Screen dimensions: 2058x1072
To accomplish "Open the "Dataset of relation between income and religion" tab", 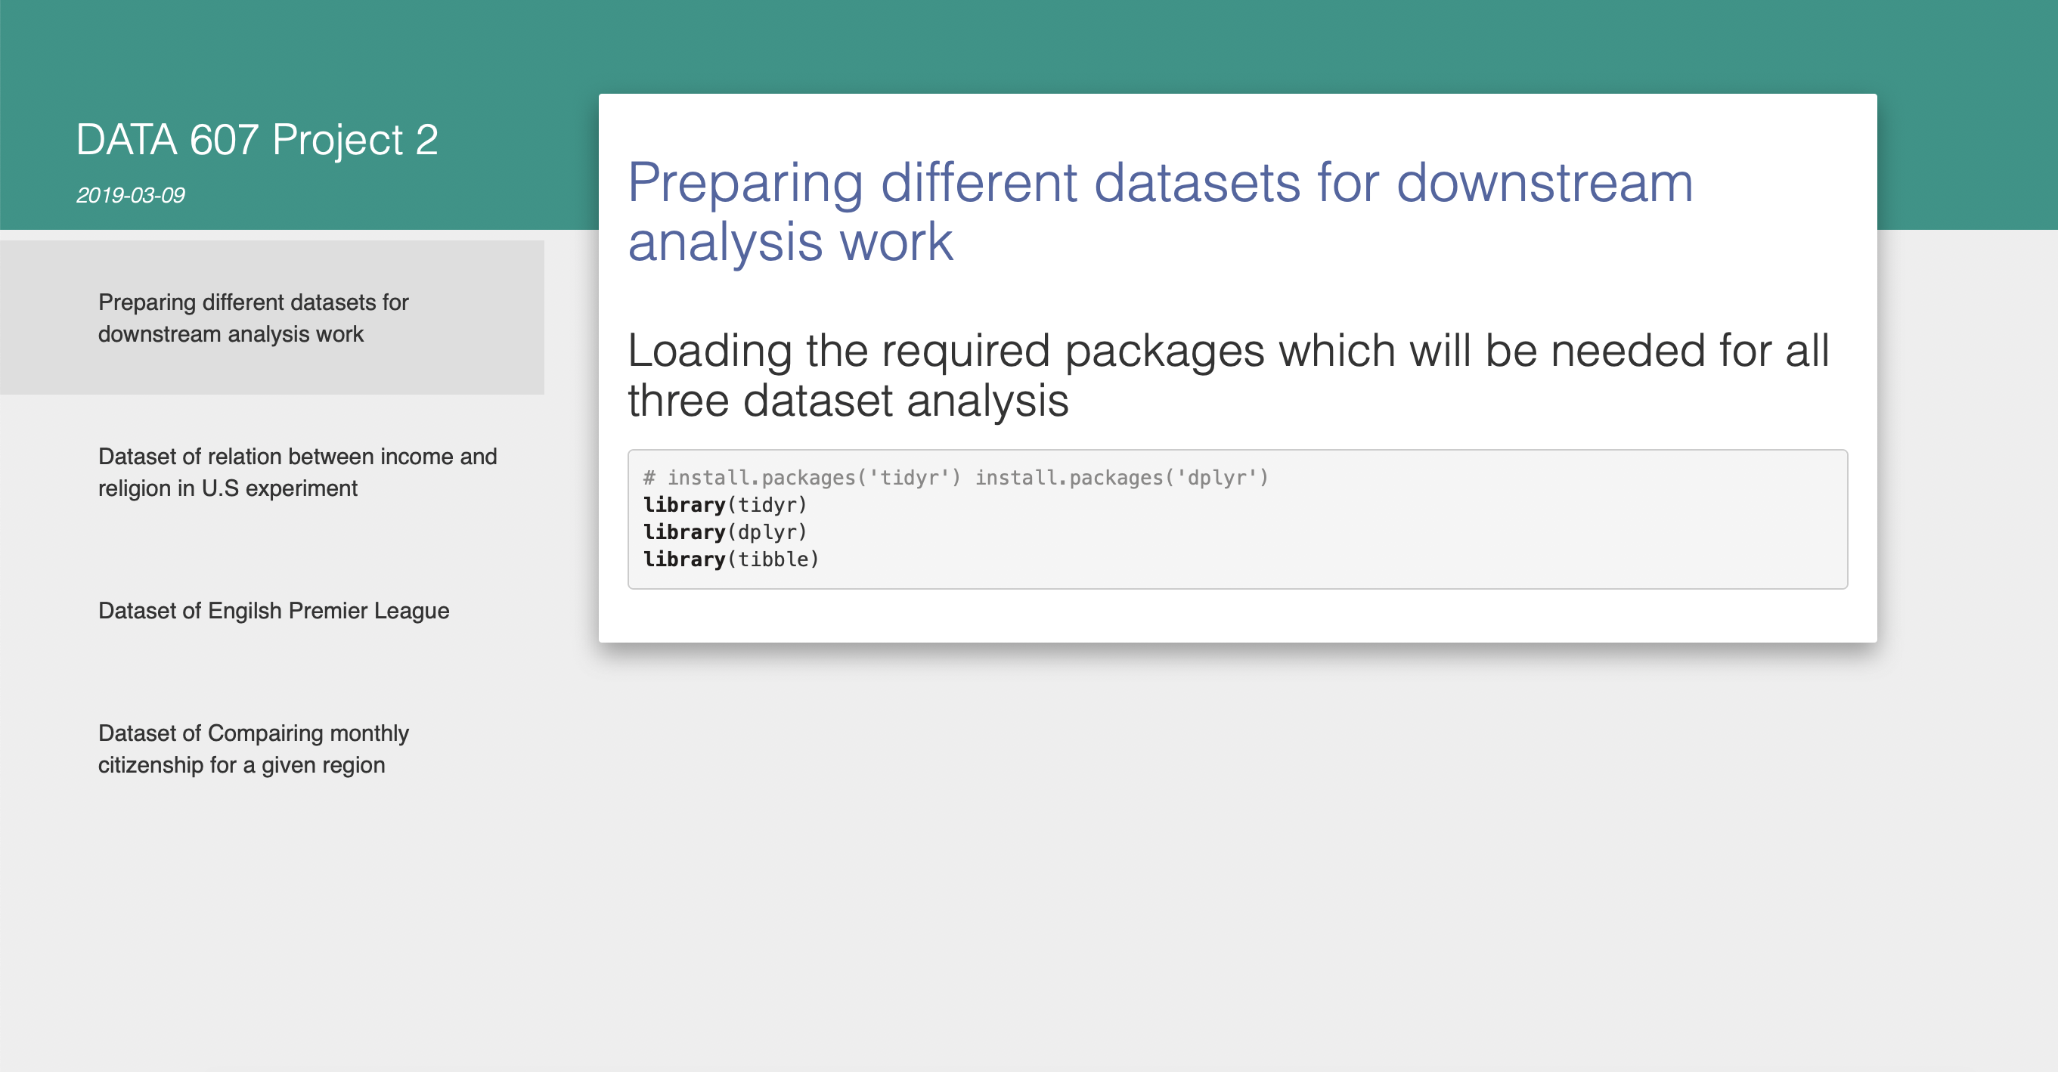I will click(297, 472).
